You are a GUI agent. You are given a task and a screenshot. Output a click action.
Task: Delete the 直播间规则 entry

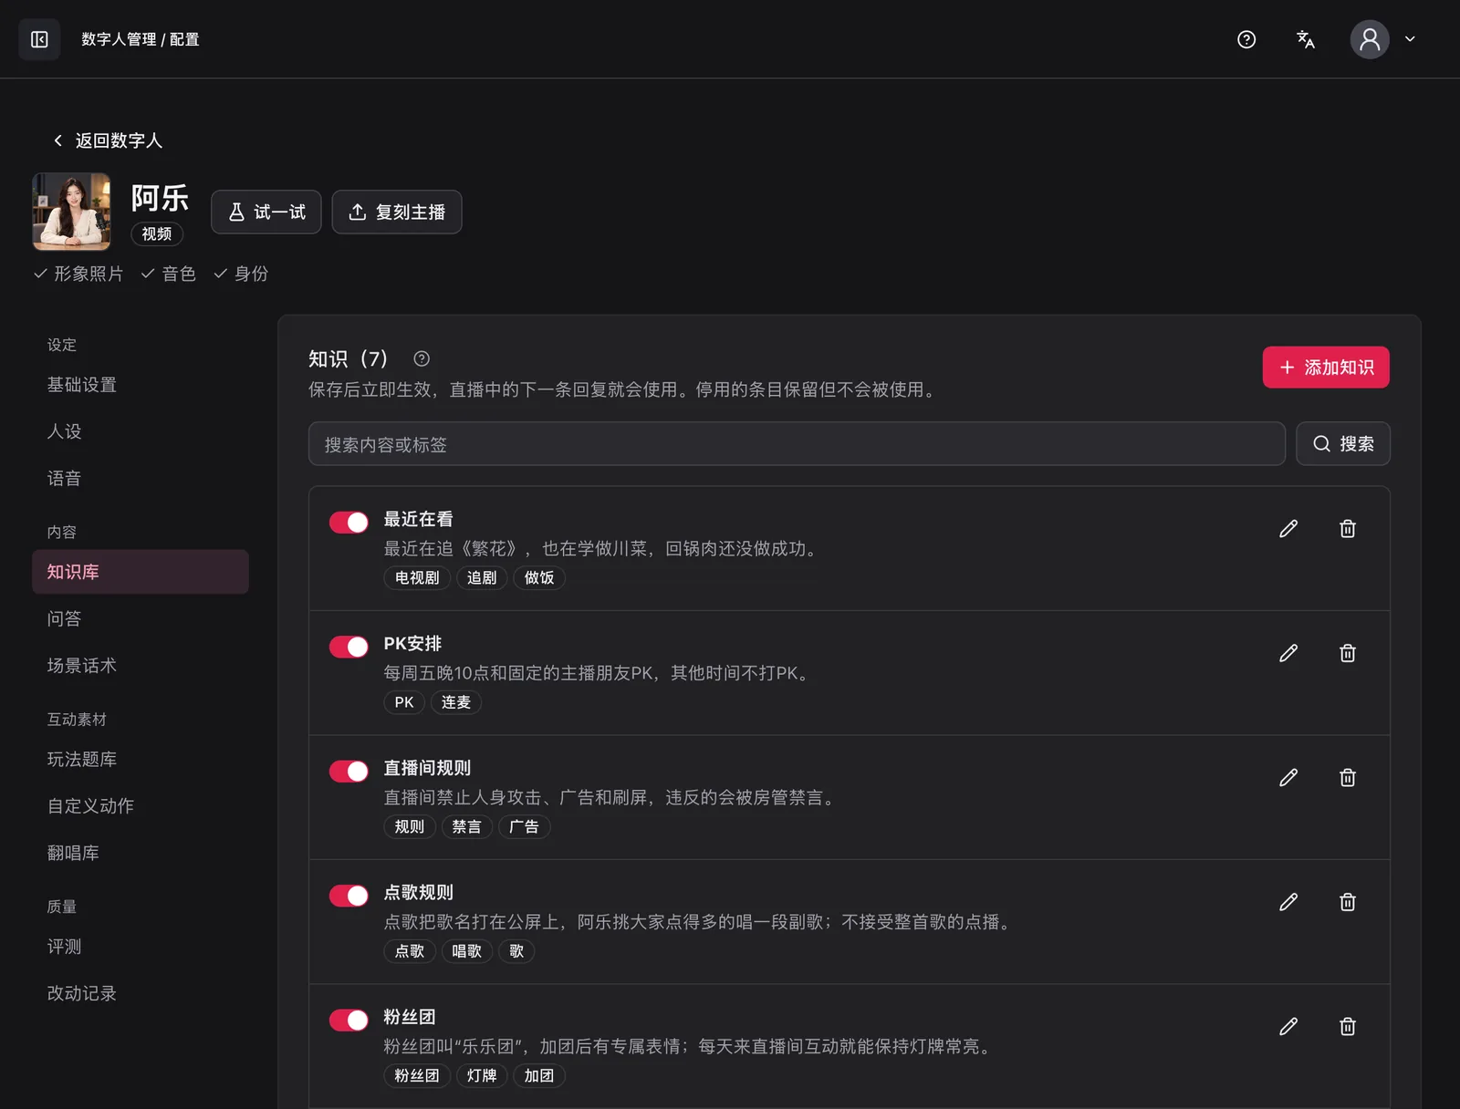click(x=1348, y=778)
